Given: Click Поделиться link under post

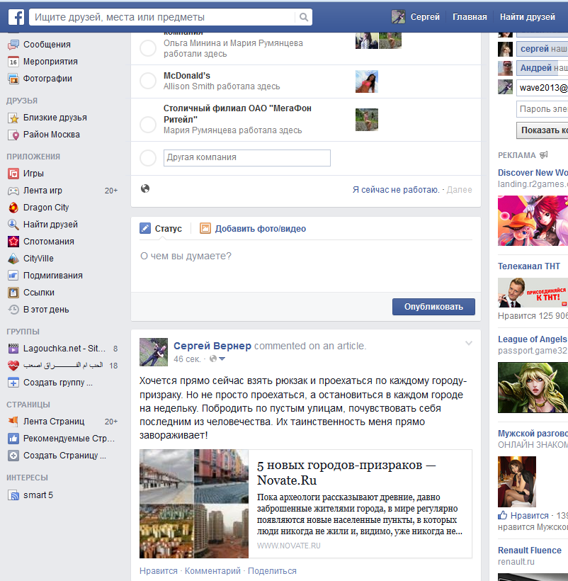Looking at the screenshot, I should (x=272, y=571).
